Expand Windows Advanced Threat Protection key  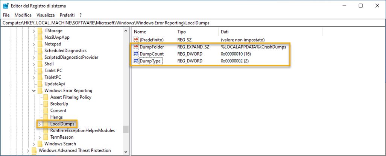click(x=28, y=151)
